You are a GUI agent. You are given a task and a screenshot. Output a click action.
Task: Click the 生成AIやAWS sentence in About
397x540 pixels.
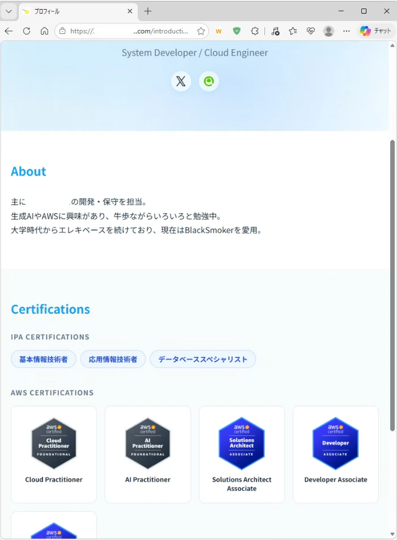(117, 216)
